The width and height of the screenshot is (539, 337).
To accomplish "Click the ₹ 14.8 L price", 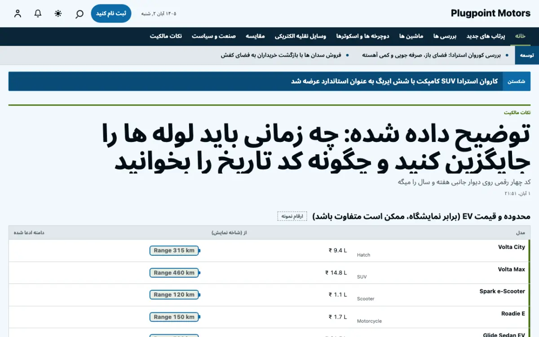I will pyautogui.click(x=336, y=272).
